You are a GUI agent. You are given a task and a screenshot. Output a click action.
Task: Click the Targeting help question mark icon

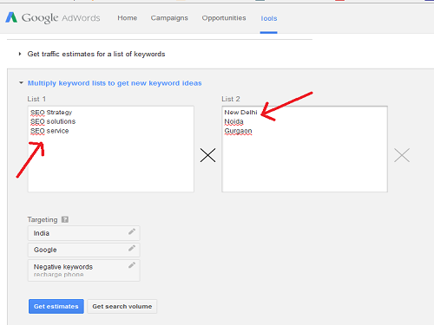tap(65, 219)
